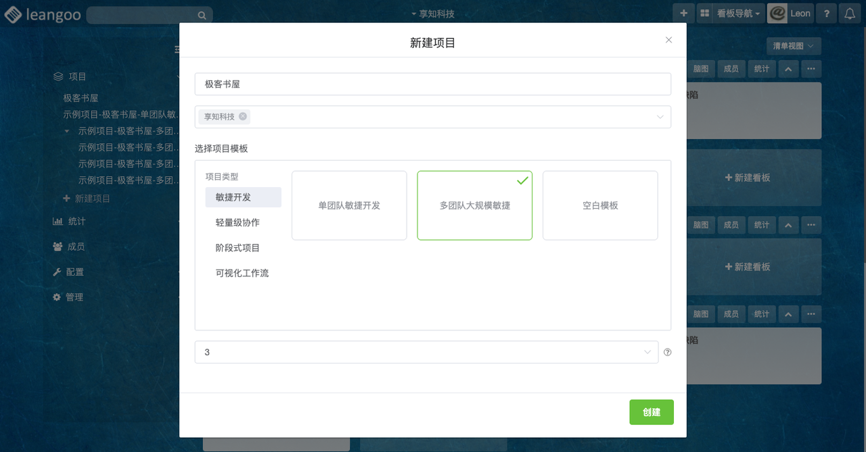This screenshot has height=452, width=866.
Task: Select the 空白模板 template card
Action: point(599,205)
